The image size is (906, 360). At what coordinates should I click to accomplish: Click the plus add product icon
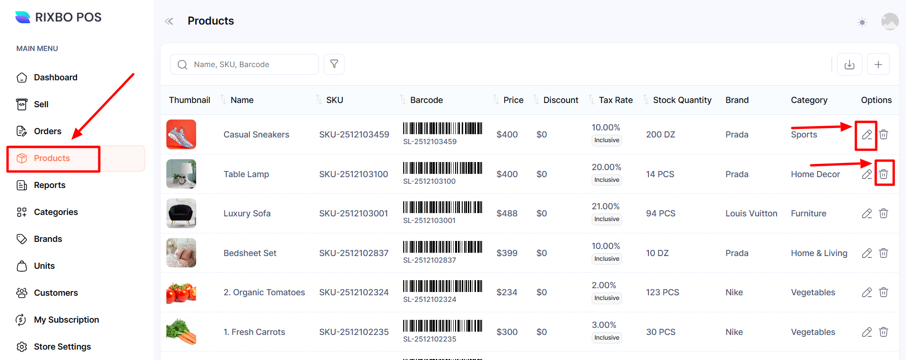(x=878, y=64)
